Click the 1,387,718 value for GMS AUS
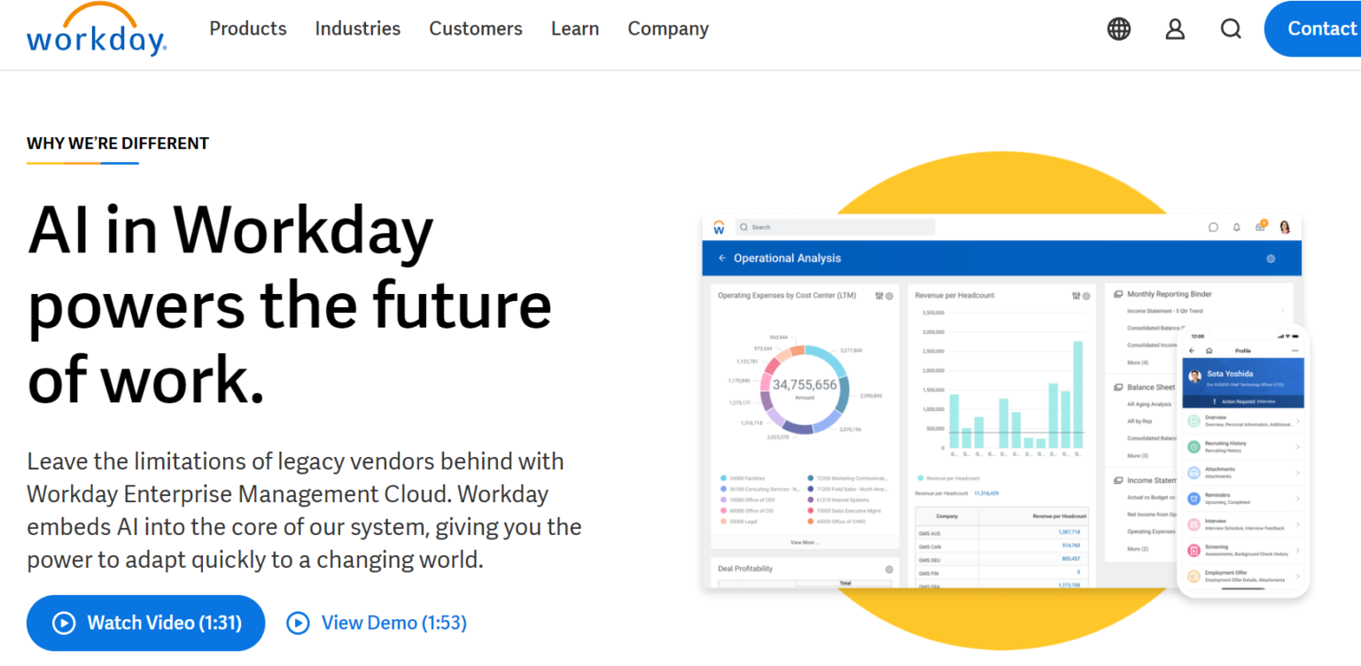Viewport: 1361px width, 666px height. click(1069, 531)
